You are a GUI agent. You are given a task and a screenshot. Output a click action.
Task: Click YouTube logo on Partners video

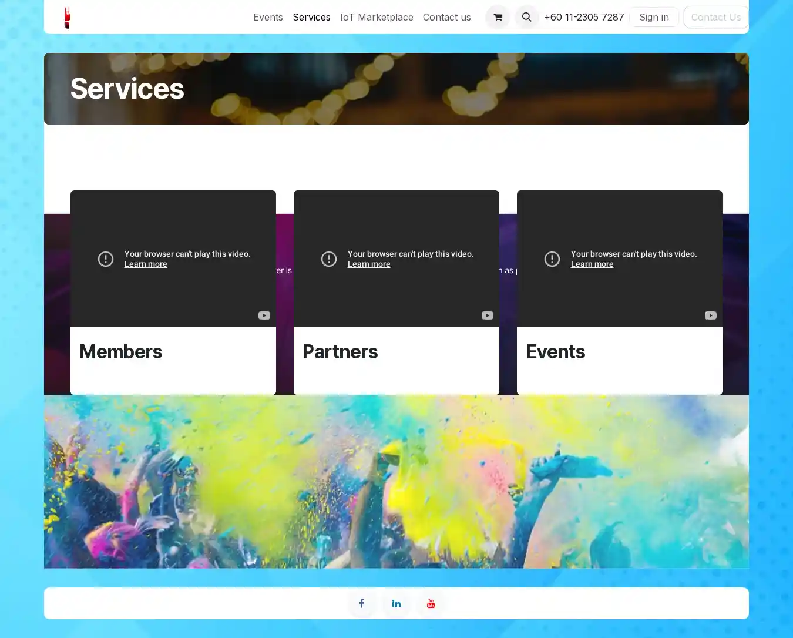click(x=488, y=315)
